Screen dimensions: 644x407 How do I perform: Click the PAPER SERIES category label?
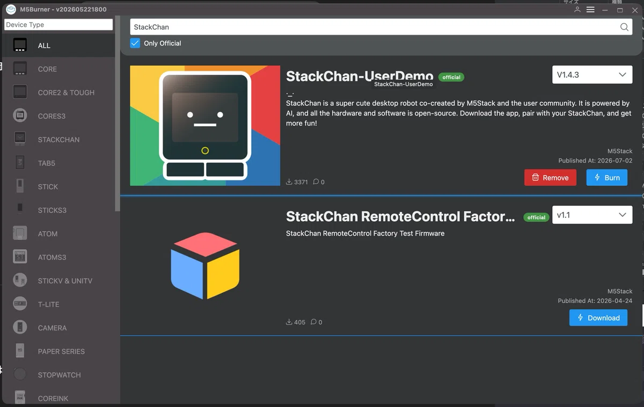[x=61, y=351]
